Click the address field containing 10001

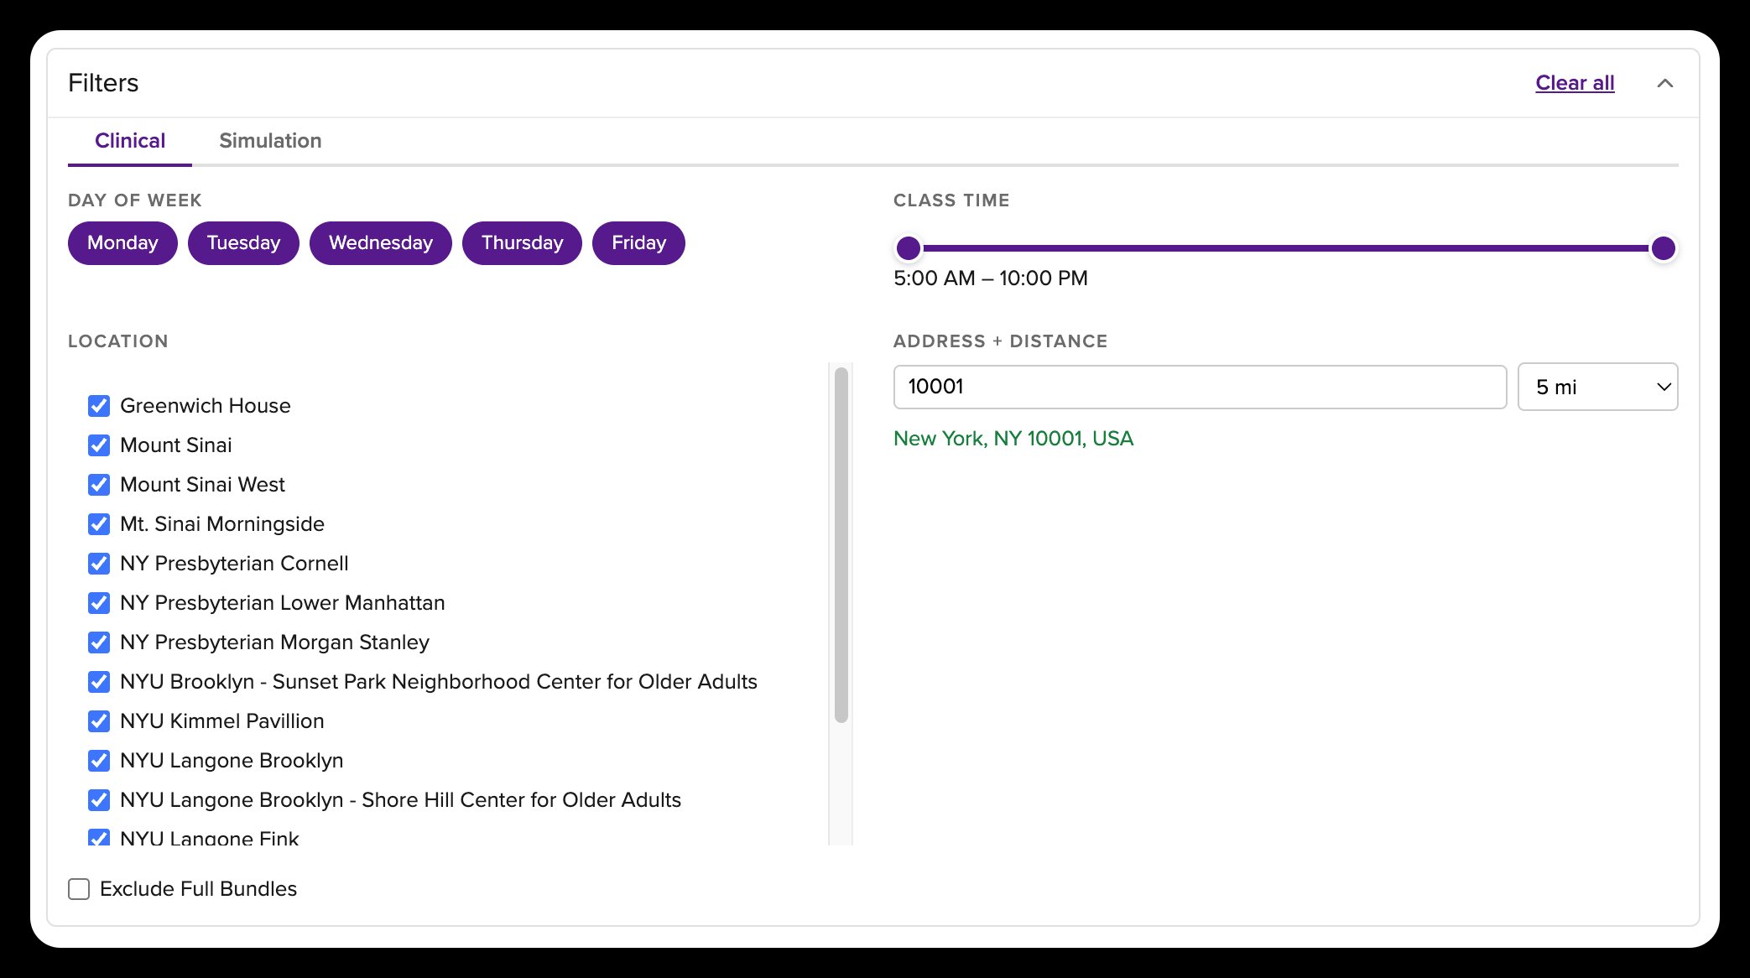click(x=1200, y=387)
